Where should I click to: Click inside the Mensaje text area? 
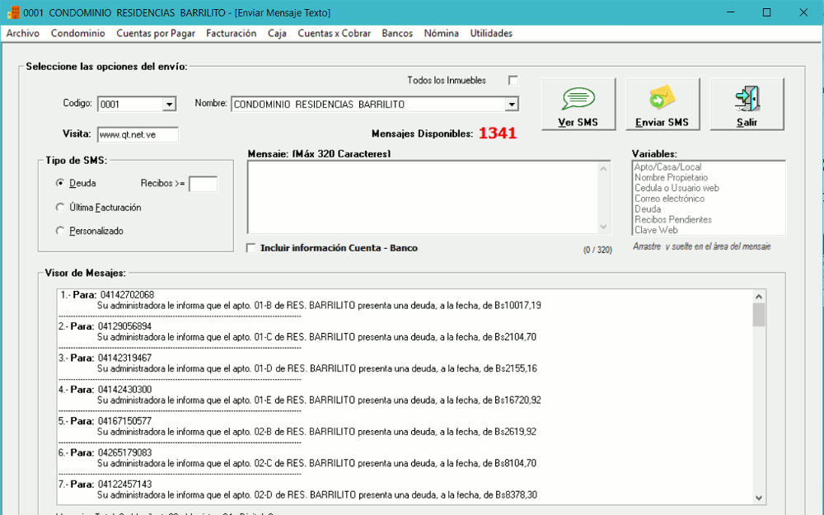(420, 198)
